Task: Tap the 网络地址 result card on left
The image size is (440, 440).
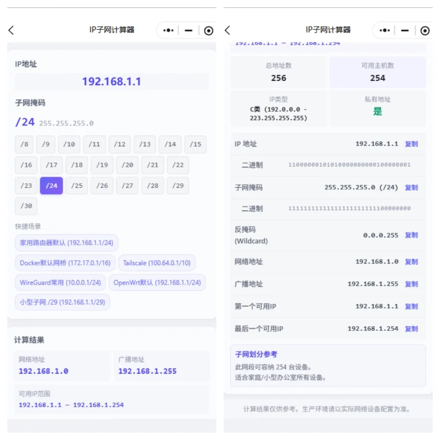Action: click(x=62, y=365)
